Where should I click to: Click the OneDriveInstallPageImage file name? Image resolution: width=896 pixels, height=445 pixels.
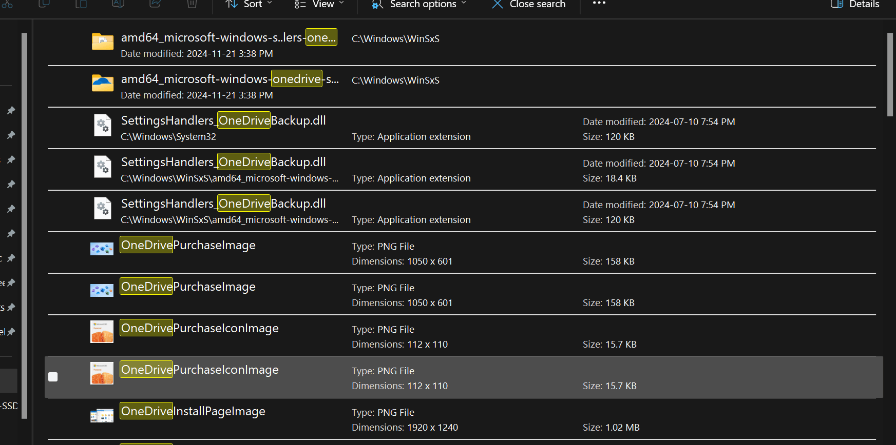pos(193,411)
